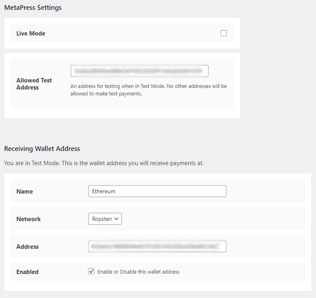Toggle the Enable or Disable wallet checkbox

(91, 271)
